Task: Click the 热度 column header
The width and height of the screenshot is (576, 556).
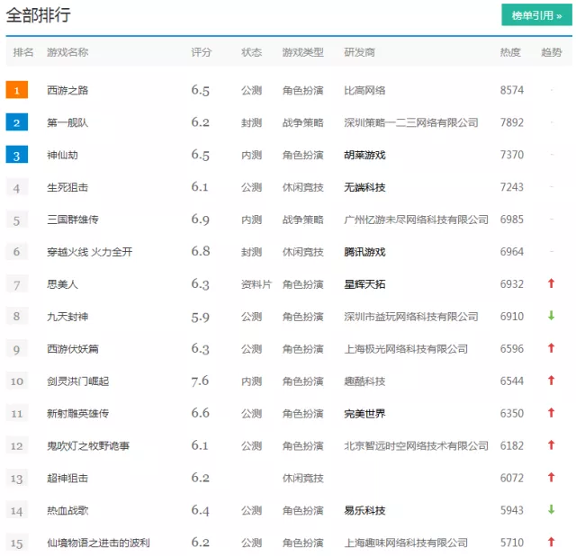Action: point(510,52)
